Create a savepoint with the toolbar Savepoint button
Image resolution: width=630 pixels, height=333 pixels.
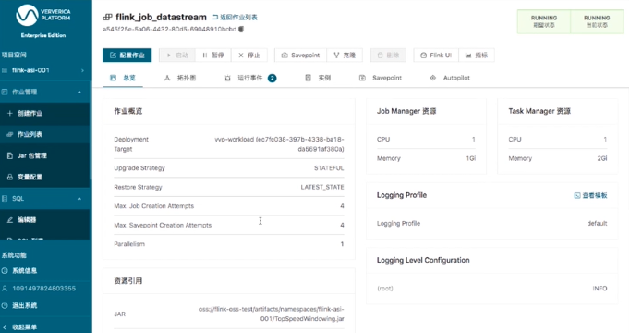(300, 55)
